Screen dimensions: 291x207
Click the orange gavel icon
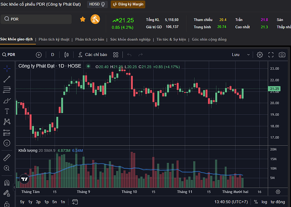(x=95, y=19)
